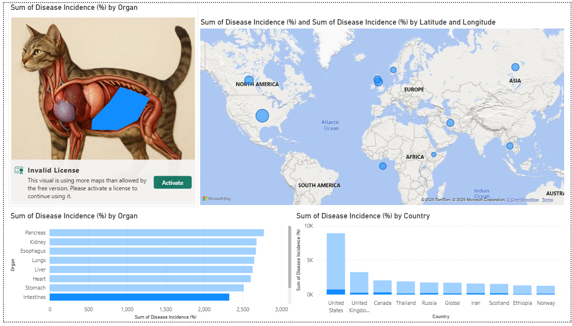Select the bubble in the Gulf of Guinea
Image resolution: width=572 pixels, height=326 pixels.
click(x=383, y=166)
